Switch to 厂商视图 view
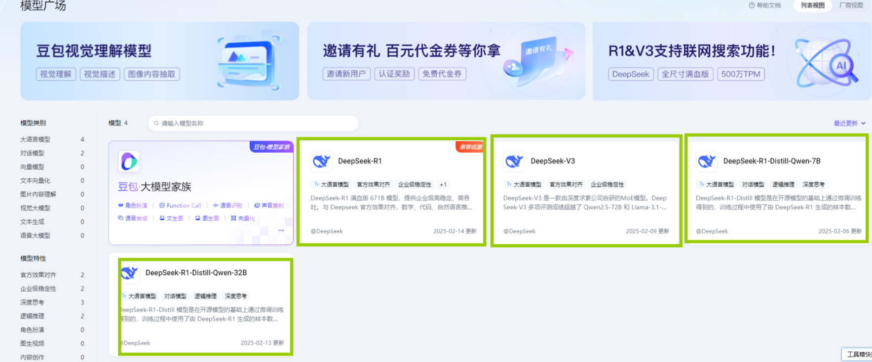Viewport: 872px width, 362px height. [851, 5]
